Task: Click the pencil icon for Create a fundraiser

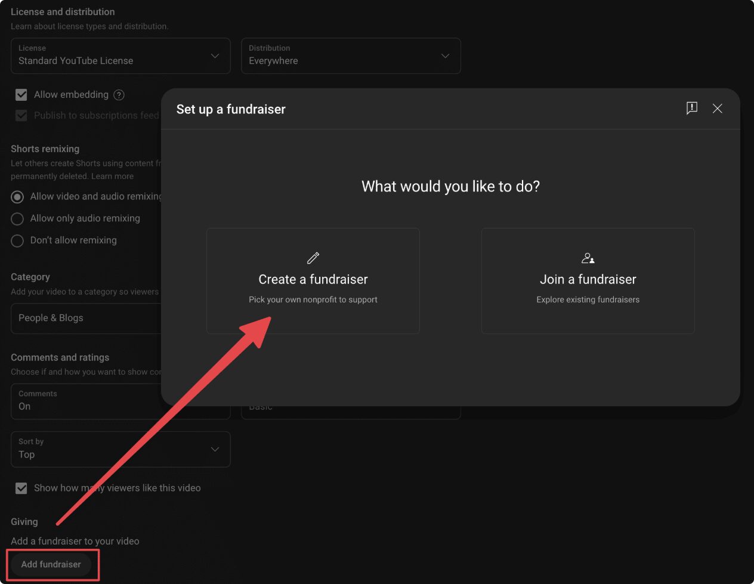Action: tap(313, 258)
